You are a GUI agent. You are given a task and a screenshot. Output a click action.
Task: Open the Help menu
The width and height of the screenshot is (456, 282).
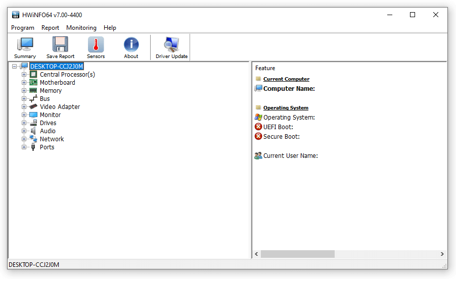(x=110, y=28)
